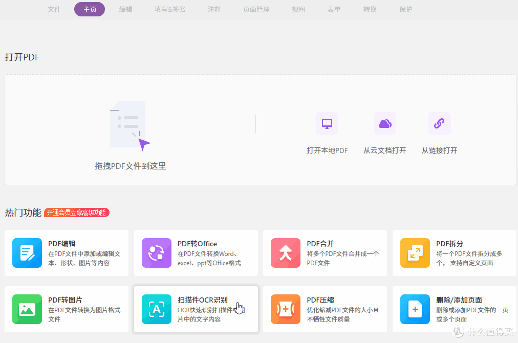This screenshot has height=343, width=518.
Task: Open the PDF编辑 card title
Action: coord(62,244)
